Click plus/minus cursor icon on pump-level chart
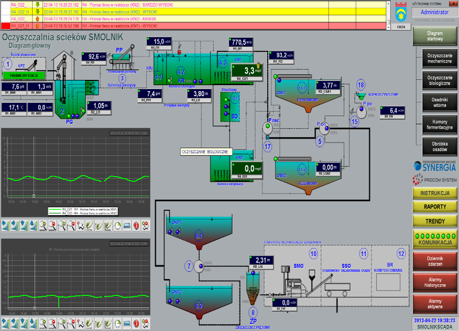This screenshot has width=459, height=331. (145, 323)
